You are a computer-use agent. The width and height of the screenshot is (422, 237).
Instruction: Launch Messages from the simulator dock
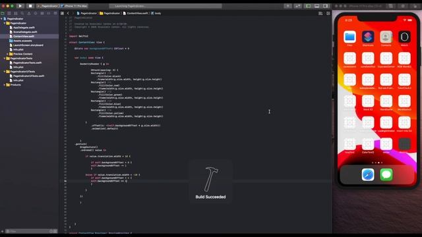(x=386, y=174)
